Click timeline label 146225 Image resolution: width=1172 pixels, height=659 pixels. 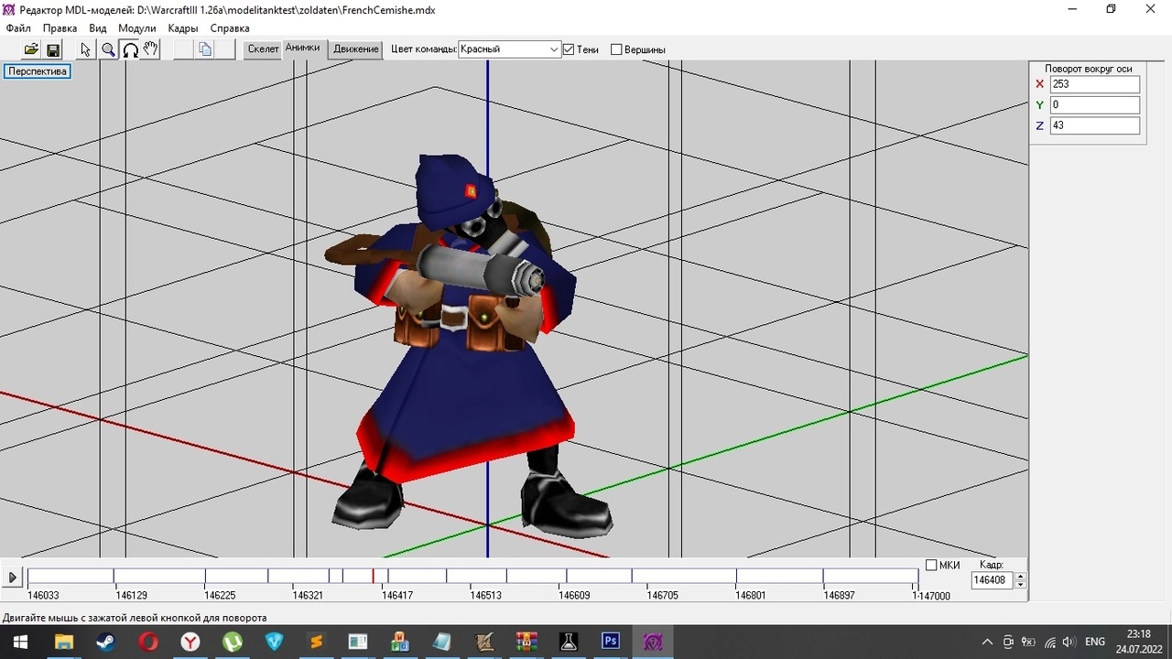pyautogui.click(x=220, y=595)
